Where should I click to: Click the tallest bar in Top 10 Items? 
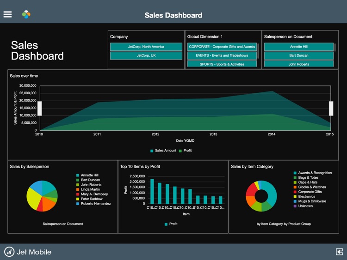tap(152, 191)
